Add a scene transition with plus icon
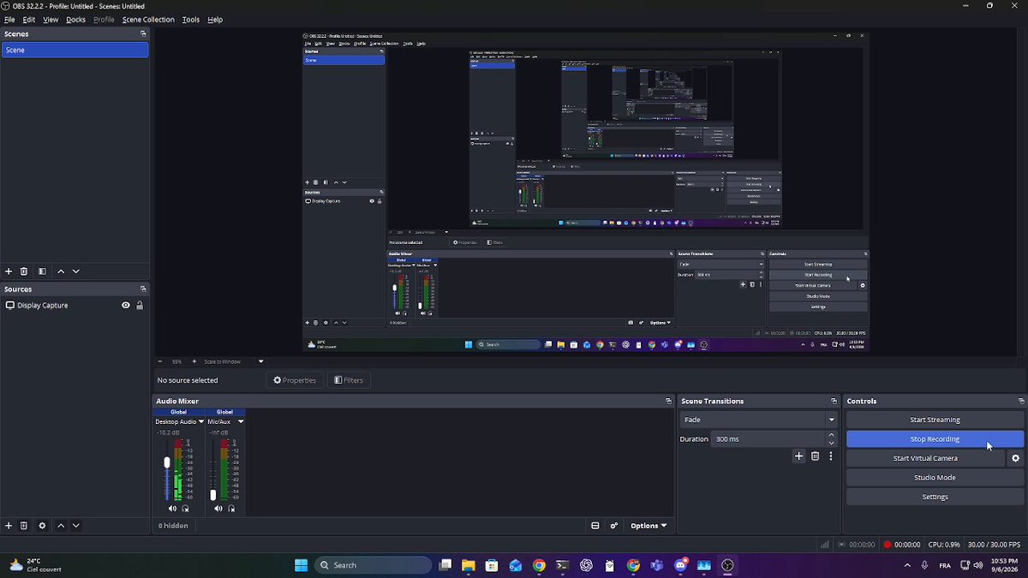Screen dimensions: 1028x578 tap(798, 456)
